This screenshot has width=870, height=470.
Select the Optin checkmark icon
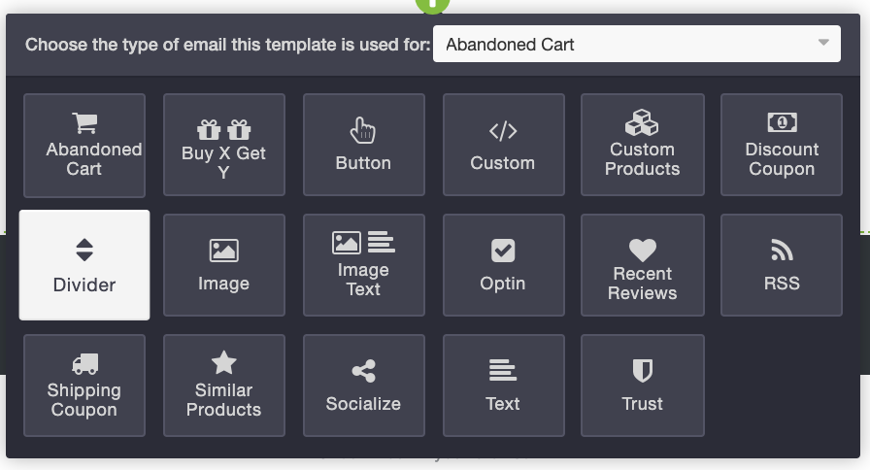click(503, 251)
